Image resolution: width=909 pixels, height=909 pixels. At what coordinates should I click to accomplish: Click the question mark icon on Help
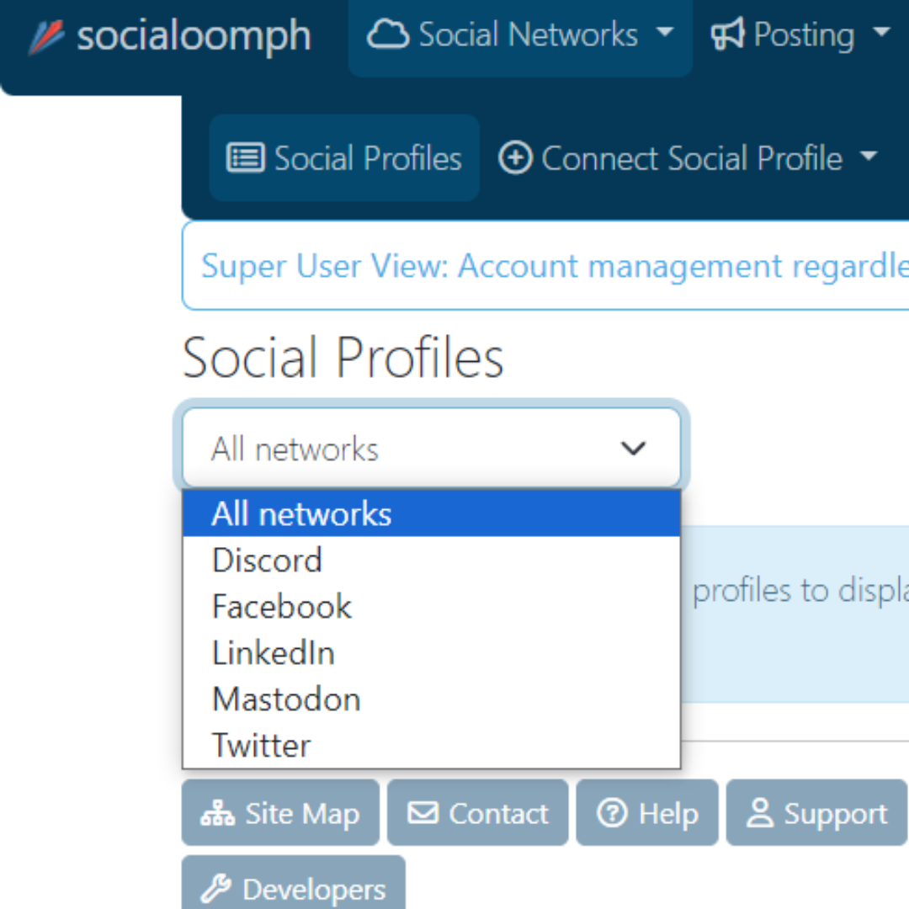[612, 812]
